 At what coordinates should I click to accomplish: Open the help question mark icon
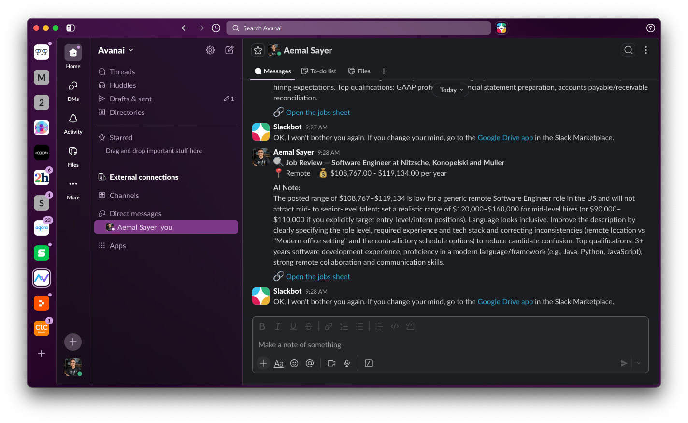(651, 28)
